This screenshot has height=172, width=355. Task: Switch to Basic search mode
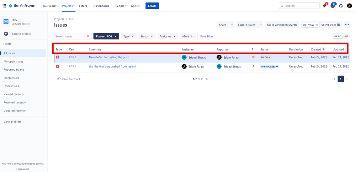[x=338, y=36]
